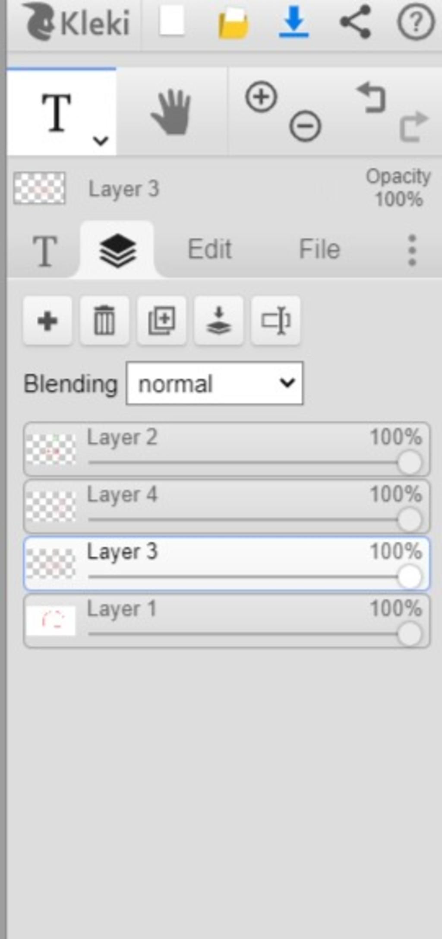
Task: Switch to the Edit tab
Action: coord(210,249)
